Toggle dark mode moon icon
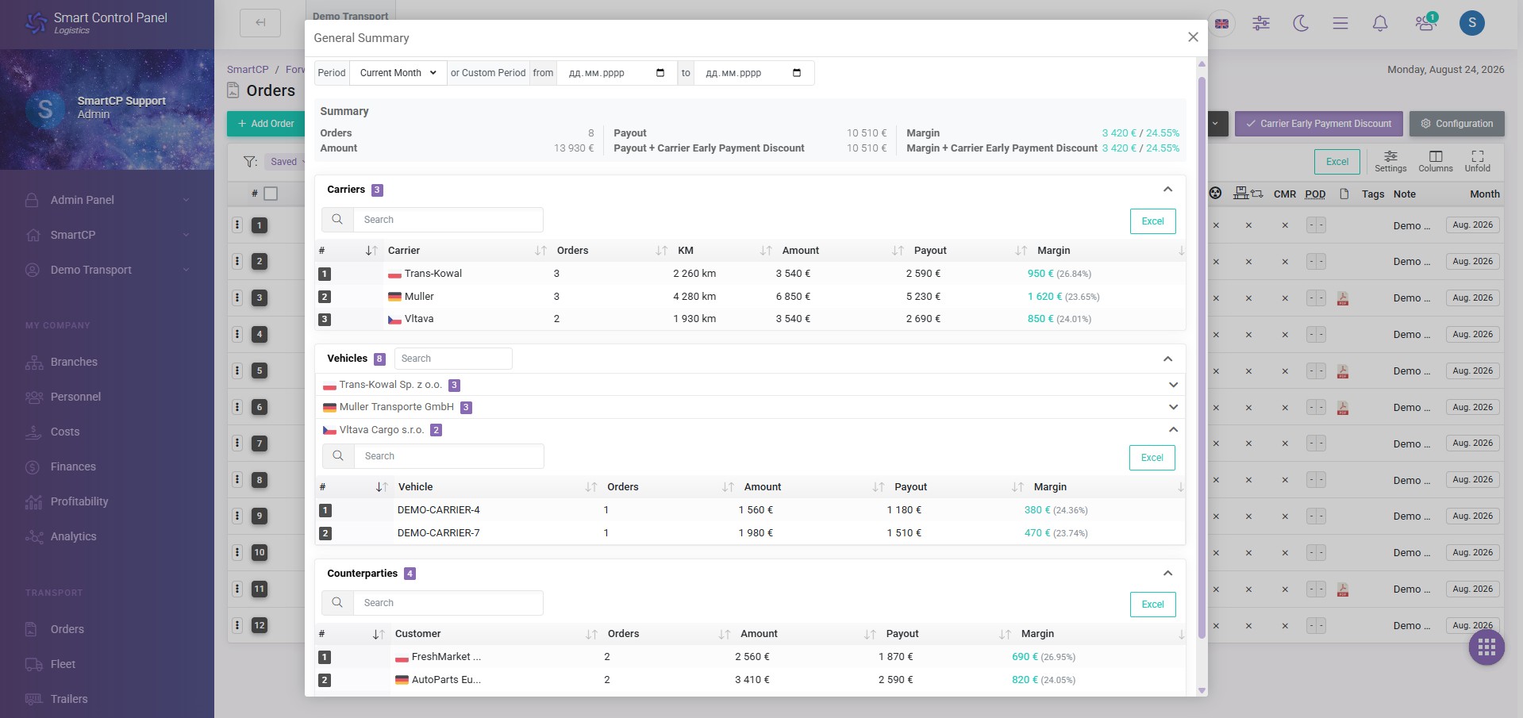Viewport: 1523px width, 718px height. (x=1301, y=23)
